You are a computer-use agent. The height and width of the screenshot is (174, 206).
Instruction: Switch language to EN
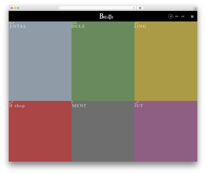point(177,16)
